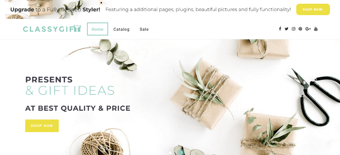Viewport: 340px width, 155px height.
Task: Click the center wrapped gift box image
Action: 206,94
